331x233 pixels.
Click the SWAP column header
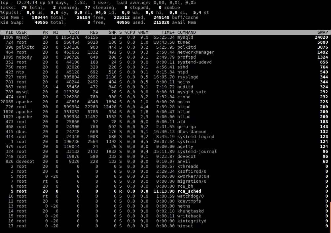coord(322,32)
